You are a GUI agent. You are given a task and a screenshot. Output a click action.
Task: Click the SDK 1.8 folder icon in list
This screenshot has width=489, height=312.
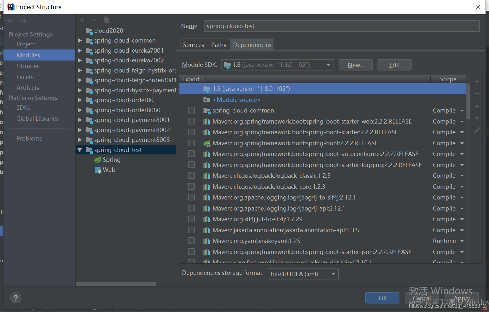207,89
